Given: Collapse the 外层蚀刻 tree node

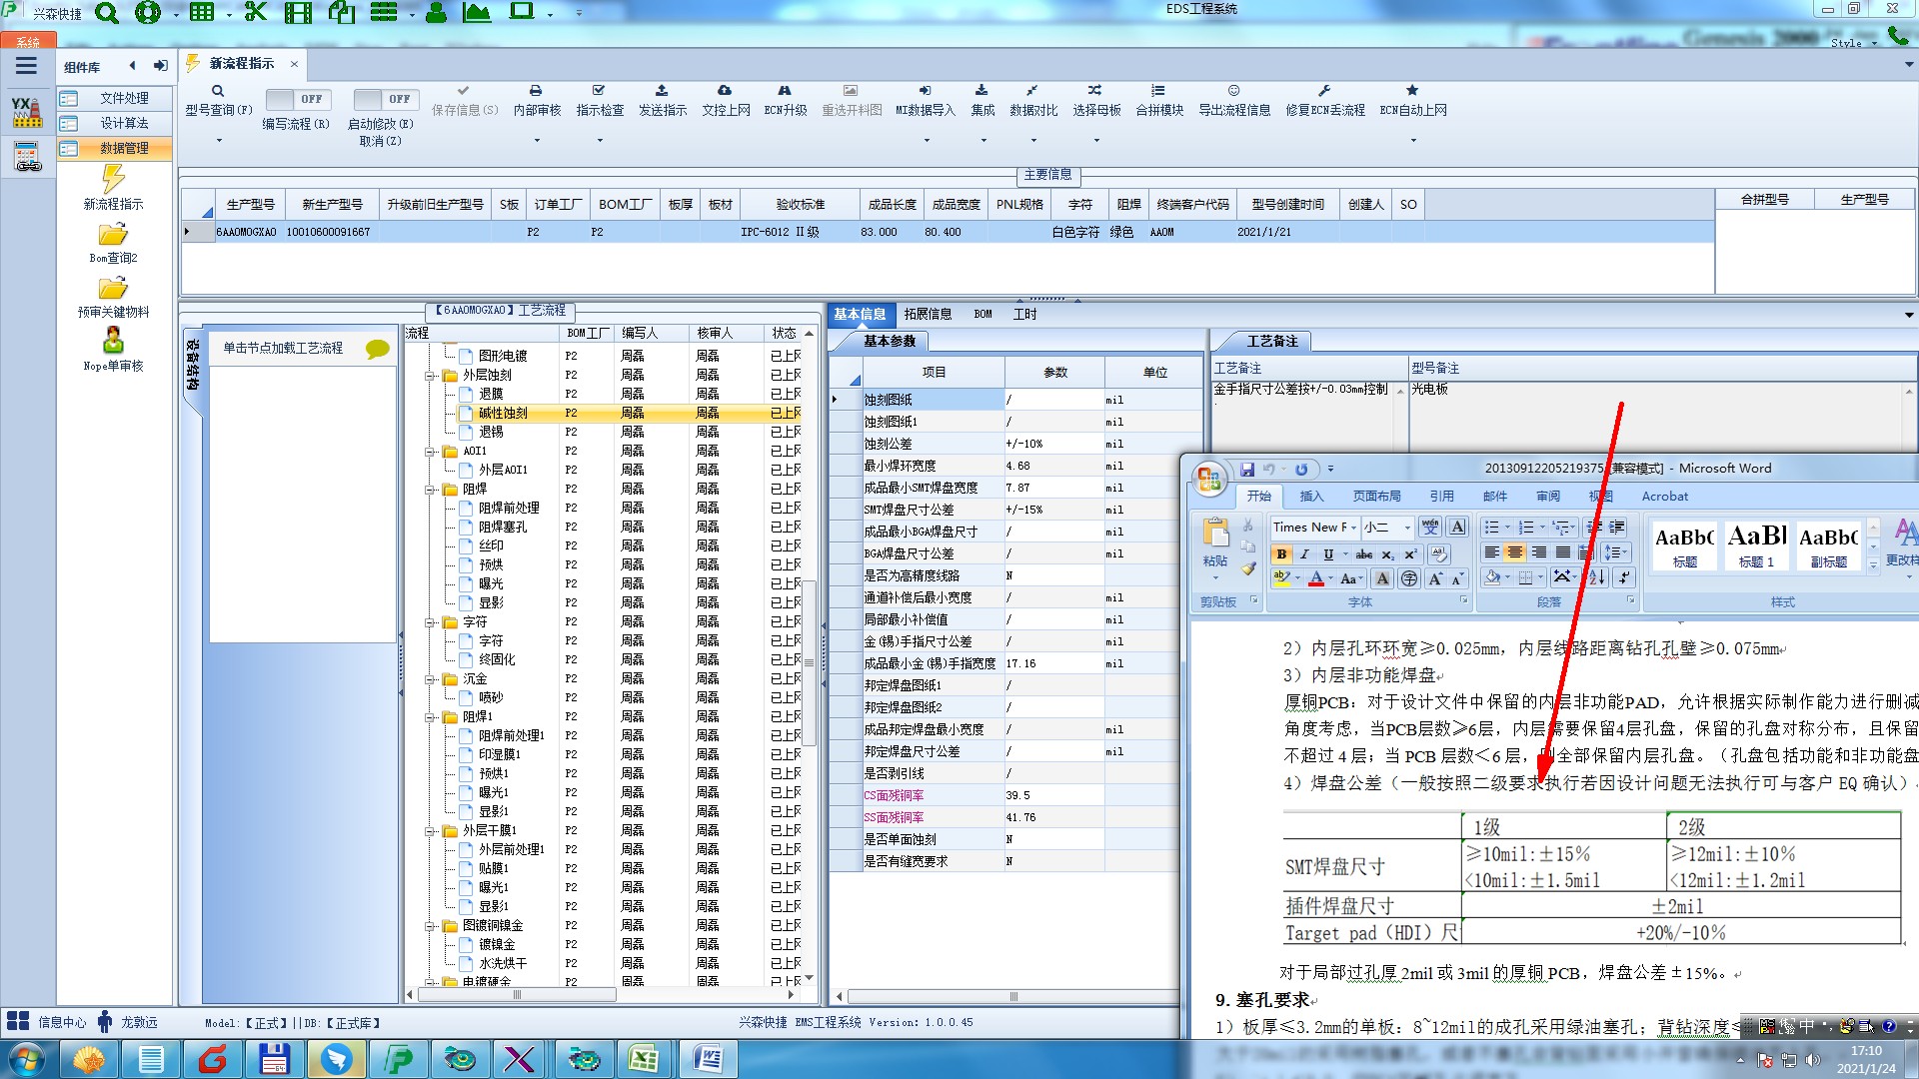Looking at the screenshot, I should pos(430,376).
